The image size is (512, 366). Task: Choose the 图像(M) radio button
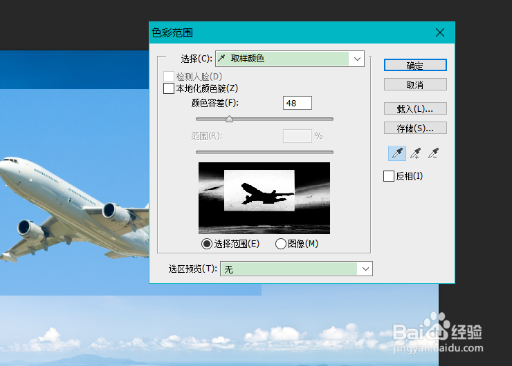(x=280, y=244)
